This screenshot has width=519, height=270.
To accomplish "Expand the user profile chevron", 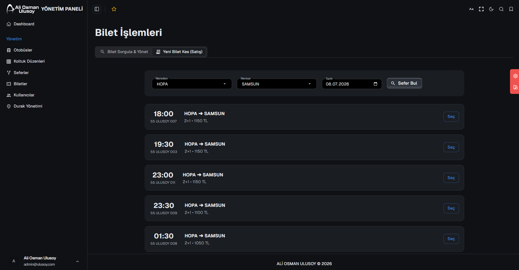I will (77, 261).
